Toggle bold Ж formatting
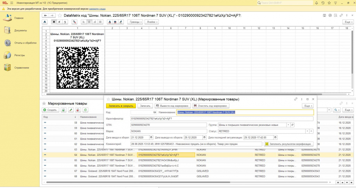The image size is (356, 188). (54, 22)
